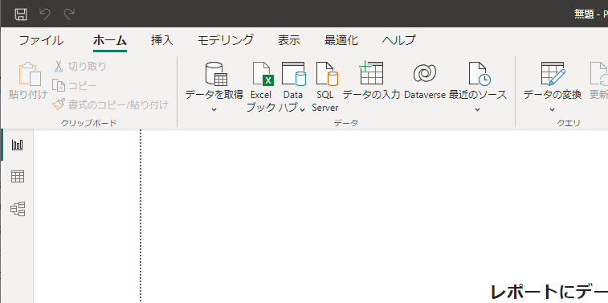The width and height of the screenshot is (608, 303).
Task: Click the データの入力 table icon
Action: [x=371, y=73]
